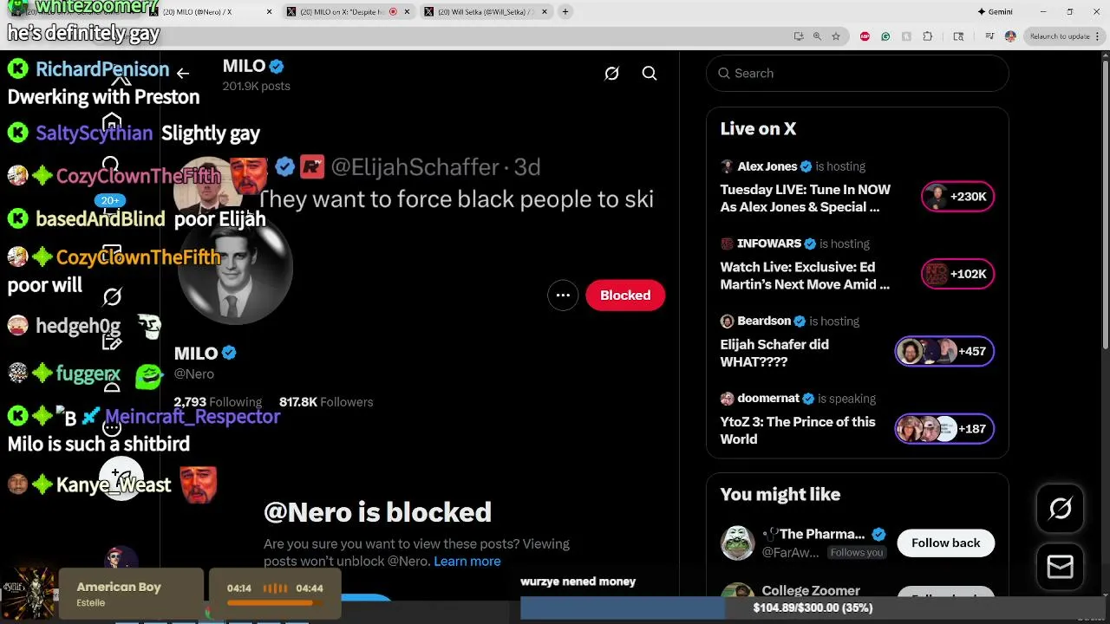Image resolution: width=1110 pixels, height=624 pixels.
Task: Open the floating Messages envelope button
Action: tap(1060, 567)
